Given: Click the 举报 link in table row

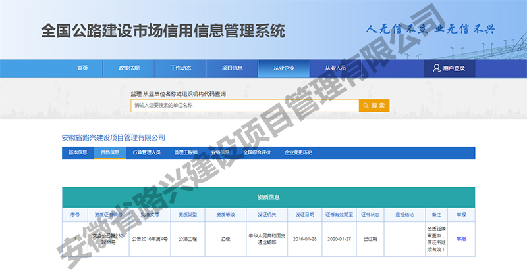Looking at the screenshot, I should tap(460, 239).
